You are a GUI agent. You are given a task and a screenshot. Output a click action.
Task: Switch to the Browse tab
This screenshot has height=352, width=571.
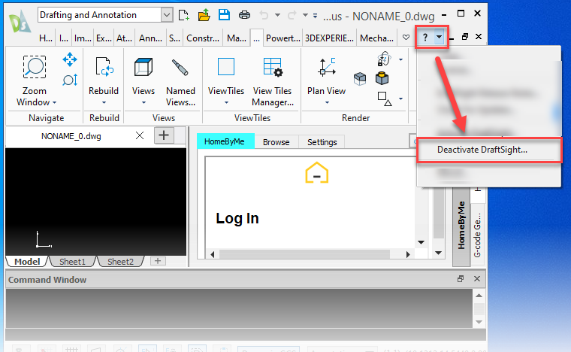click(276, 142)
